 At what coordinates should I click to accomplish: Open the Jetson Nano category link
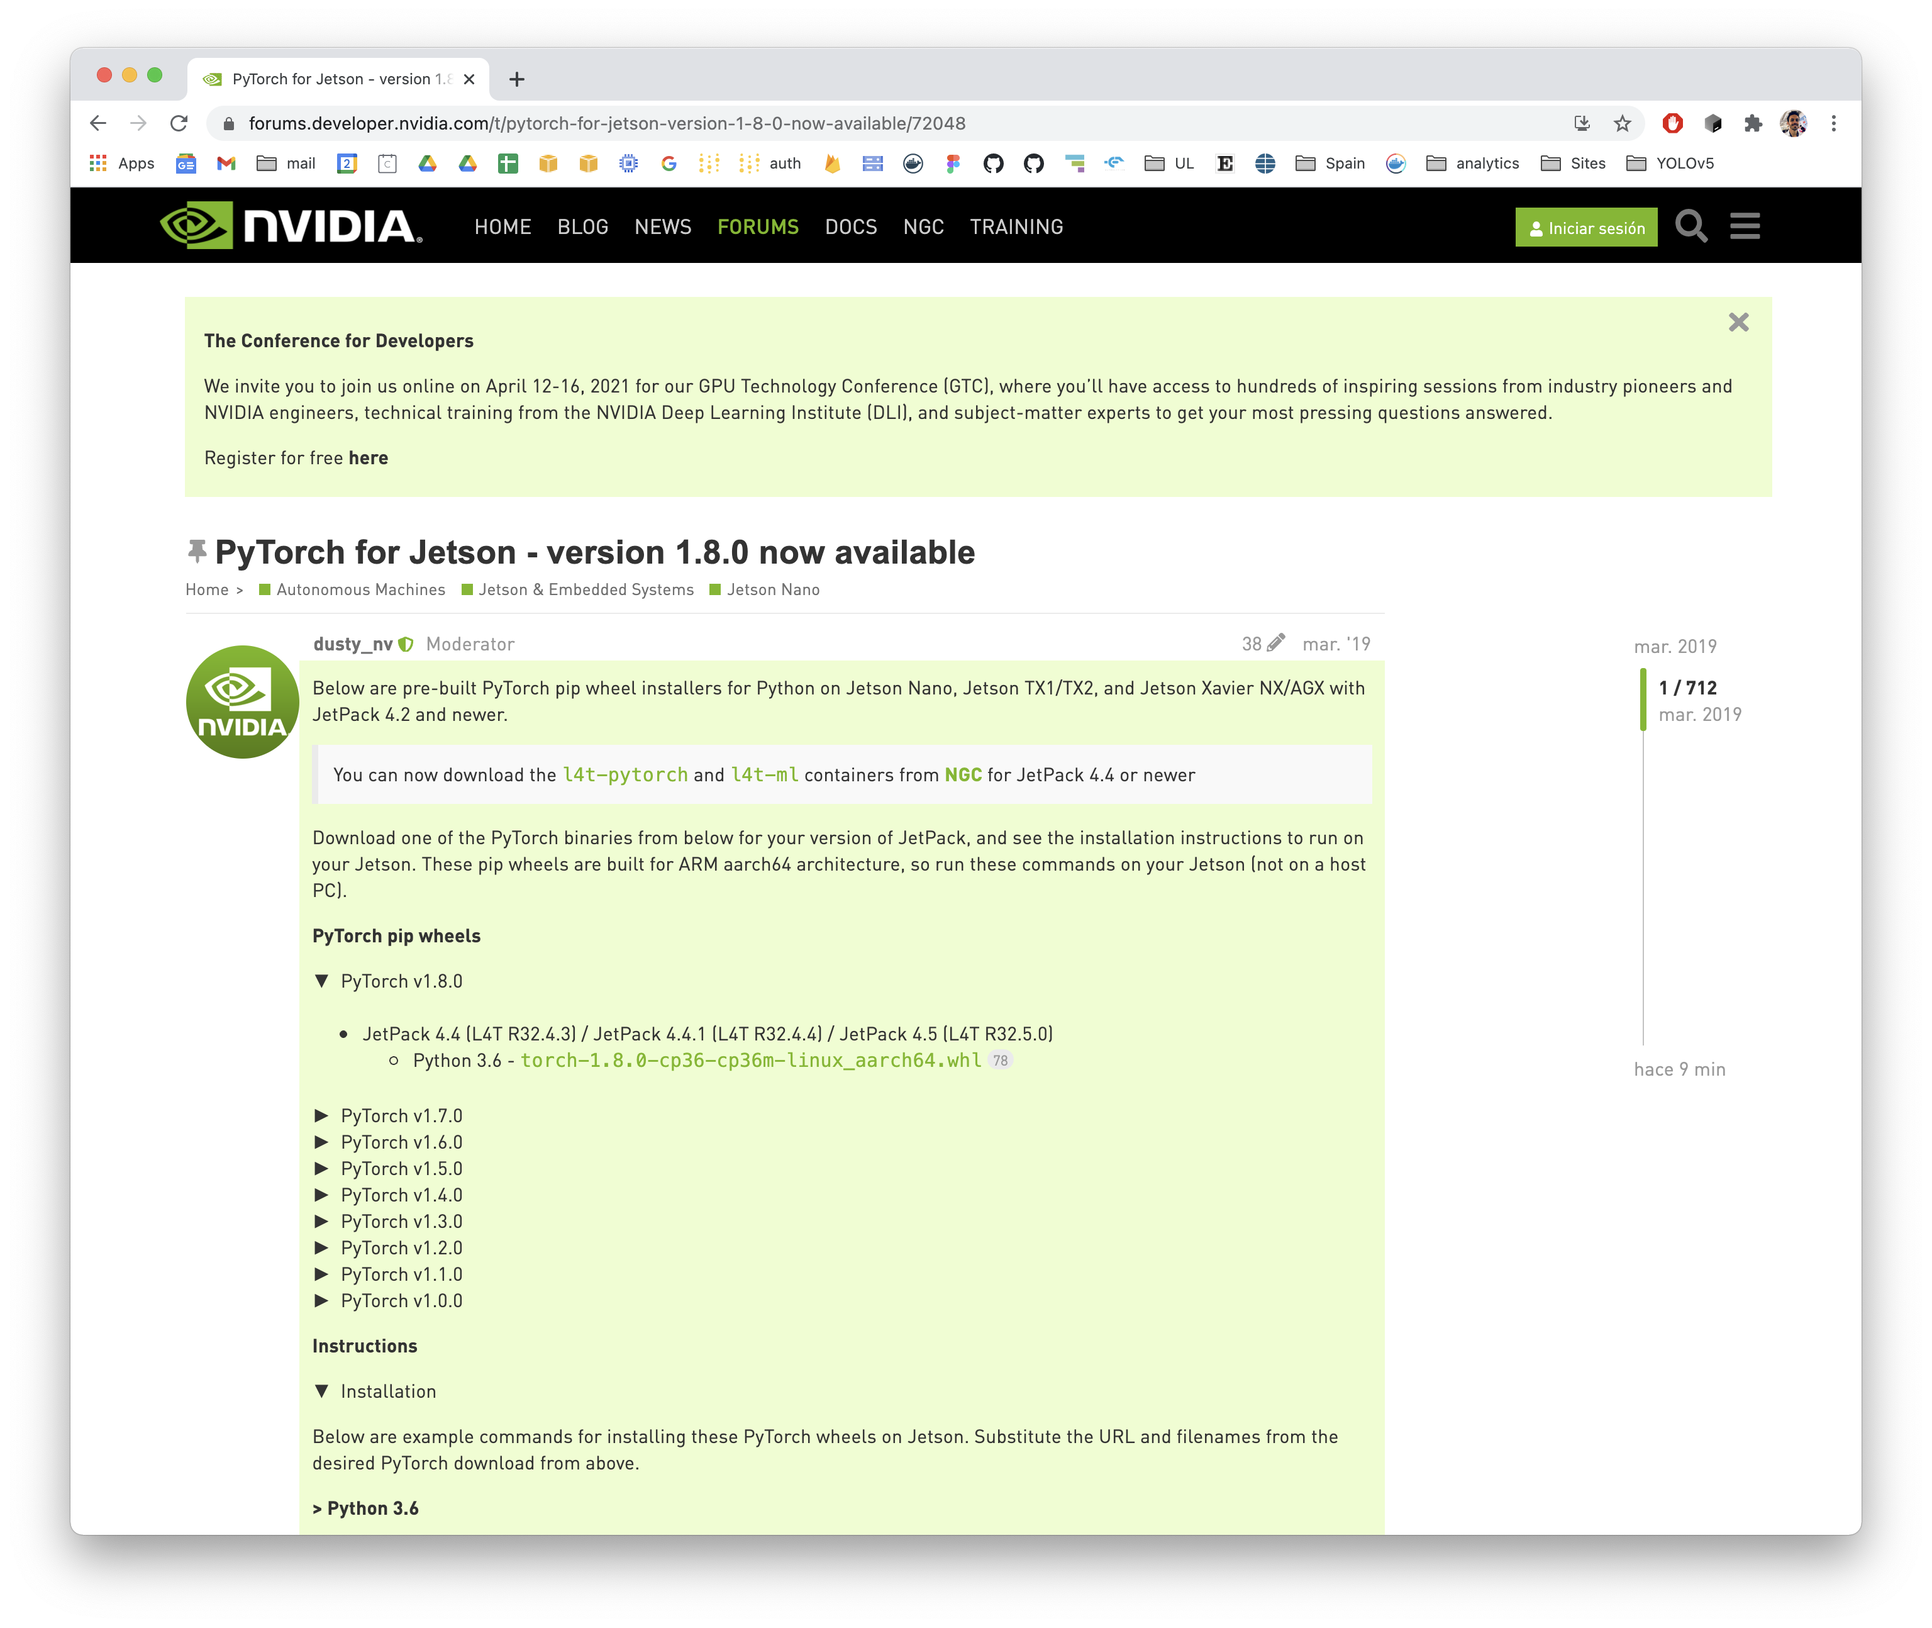pos(765,589)
